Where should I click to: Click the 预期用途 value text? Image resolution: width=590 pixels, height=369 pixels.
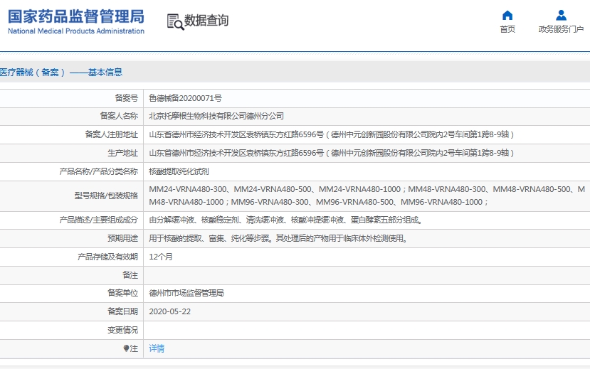(x=278, y=238)
